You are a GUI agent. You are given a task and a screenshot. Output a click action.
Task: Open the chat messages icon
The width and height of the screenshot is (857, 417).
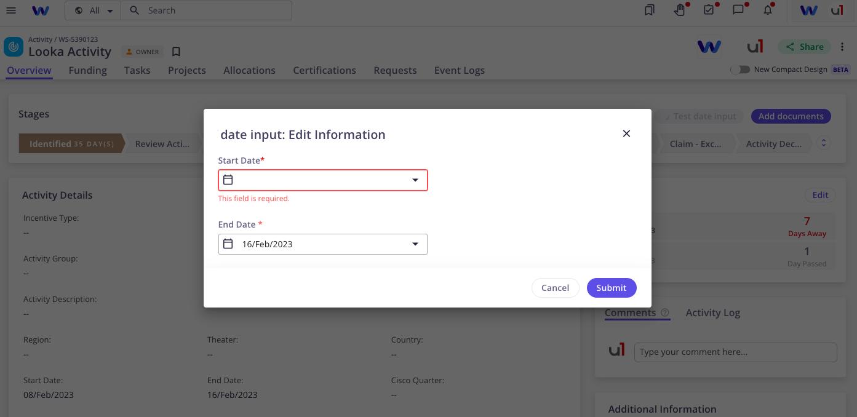[x=738, y=10]
